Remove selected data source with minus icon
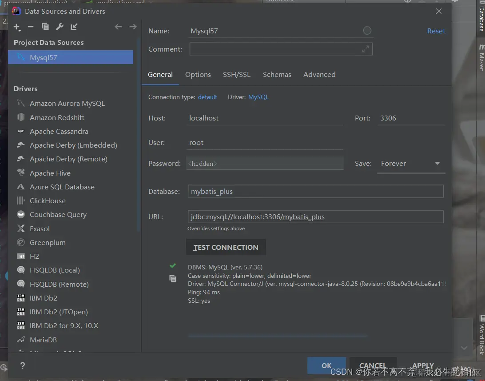The width and height of the screenshot is (485, 381). coord(30,27)
